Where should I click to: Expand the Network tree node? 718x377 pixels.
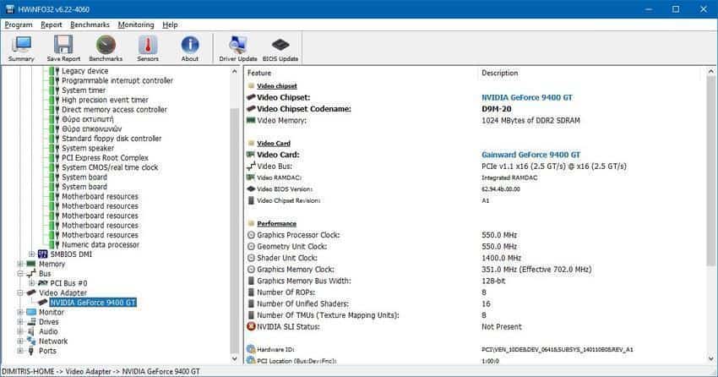point(20,341)
